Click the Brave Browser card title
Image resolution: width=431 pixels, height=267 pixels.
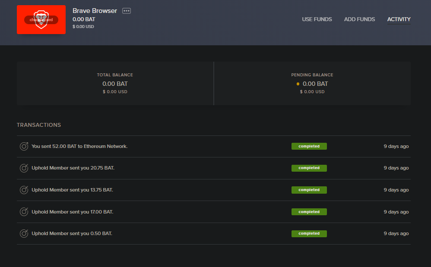tap(95, 11)
